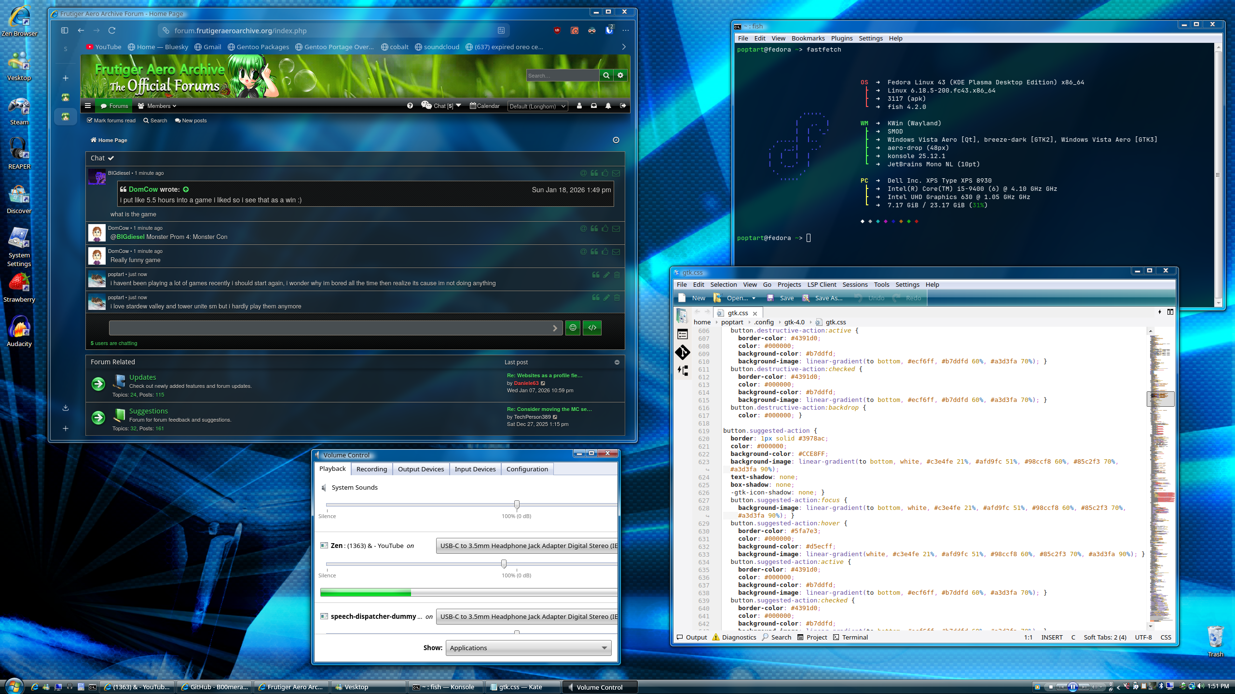The image size is (1235, 694).
Task: Quote BIGdiesel's chat message
Action: [594, 173]
